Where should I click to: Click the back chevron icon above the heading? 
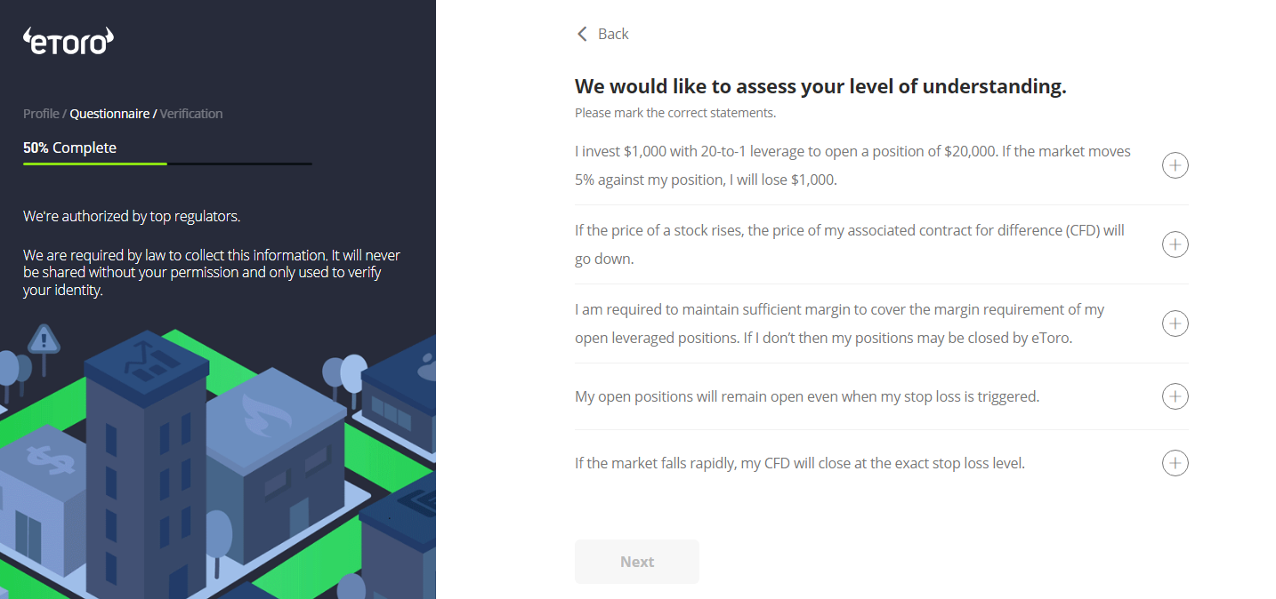pos(581,33)
